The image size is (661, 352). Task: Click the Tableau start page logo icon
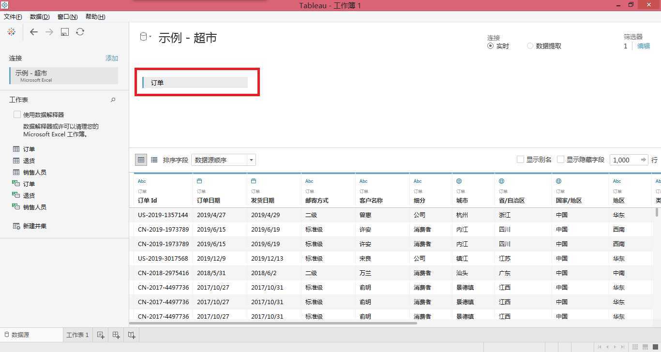coord(12,31)
